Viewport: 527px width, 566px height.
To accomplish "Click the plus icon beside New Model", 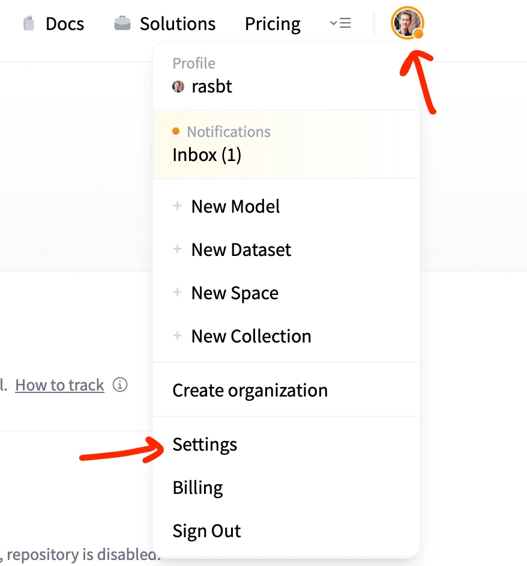I will click(x=177, y=205).
